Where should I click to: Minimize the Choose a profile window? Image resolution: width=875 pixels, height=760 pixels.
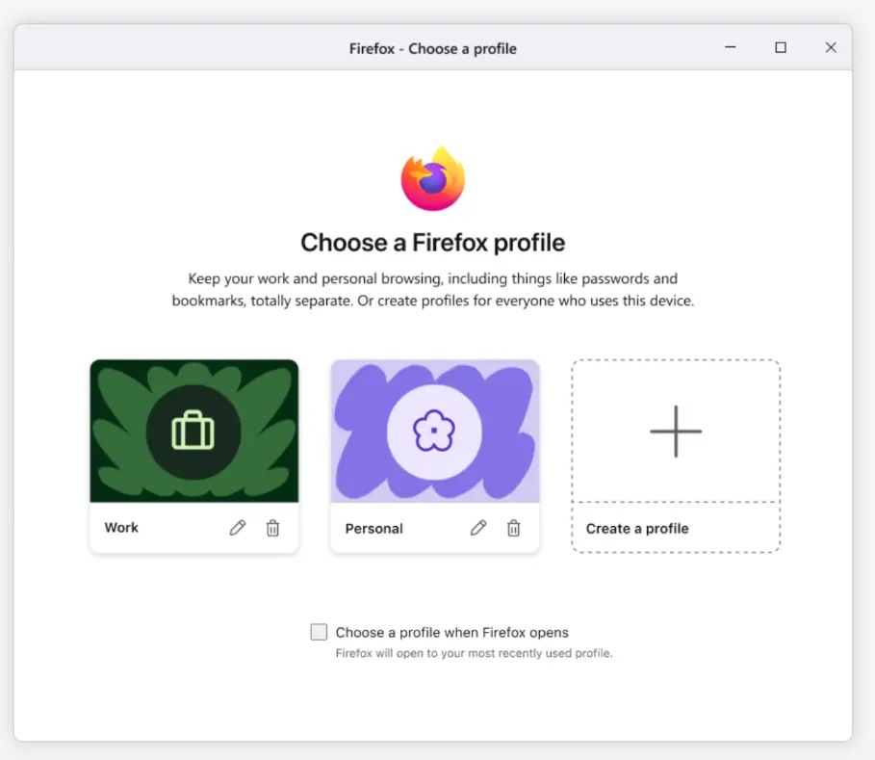point(731,47)
